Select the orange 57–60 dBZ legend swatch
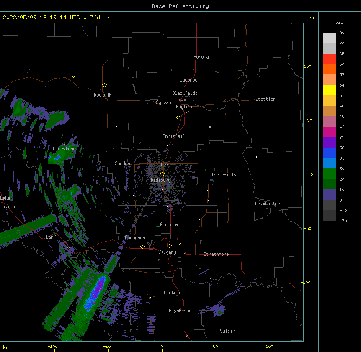361x352 pixels. [329, 69]
